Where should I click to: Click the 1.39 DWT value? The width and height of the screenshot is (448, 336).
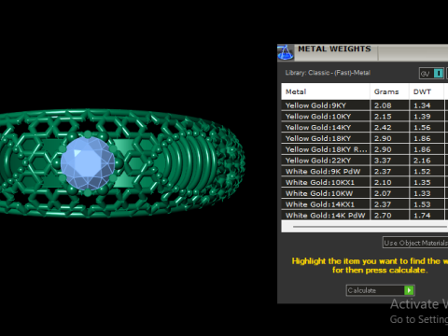coord(422,117)
